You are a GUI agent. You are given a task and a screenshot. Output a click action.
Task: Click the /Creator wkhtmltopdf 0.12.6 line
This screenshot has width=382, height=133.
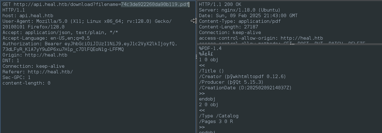click(243, 76)
